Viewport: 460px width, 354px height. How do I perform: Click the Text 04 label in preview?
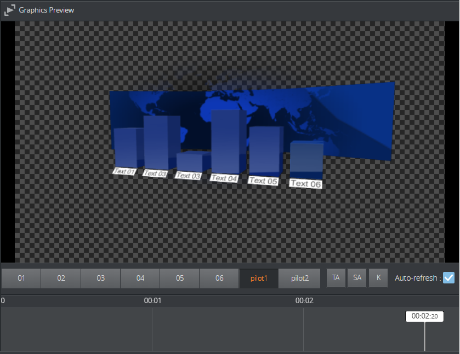point(224,178)
